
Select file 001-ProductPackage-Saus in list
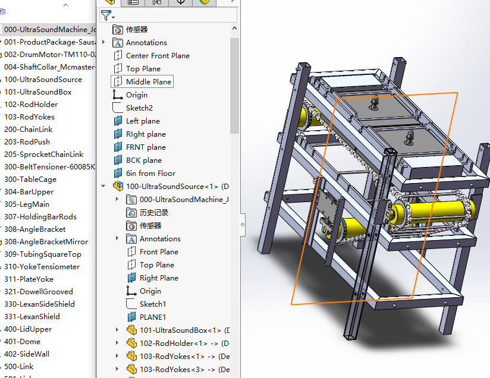point(49,42)
